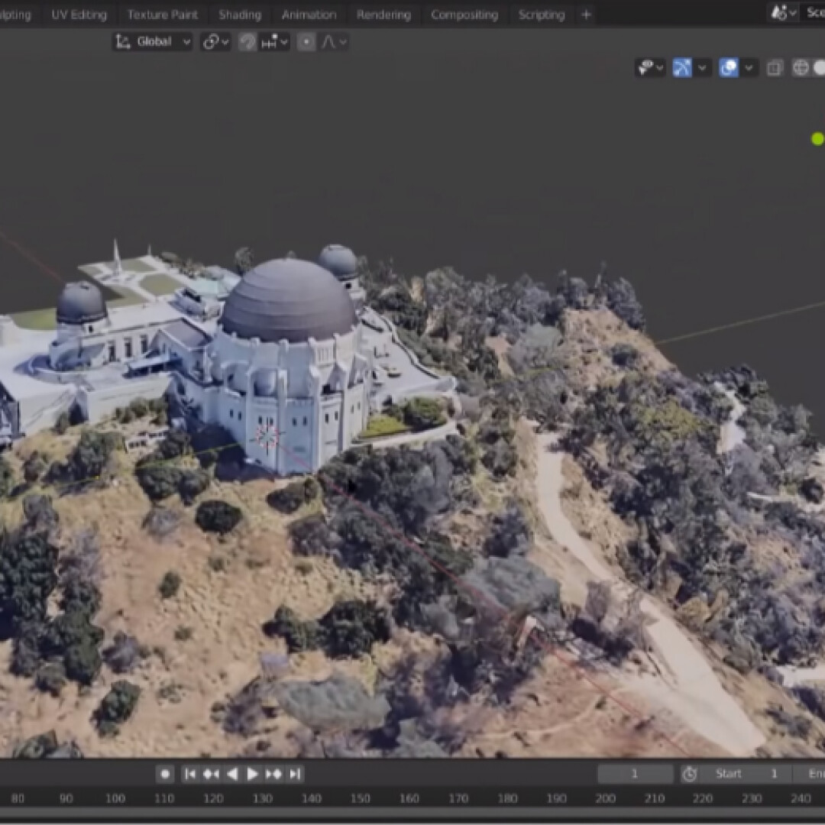Switch to wireframe viewport shading

coord(801,68)
